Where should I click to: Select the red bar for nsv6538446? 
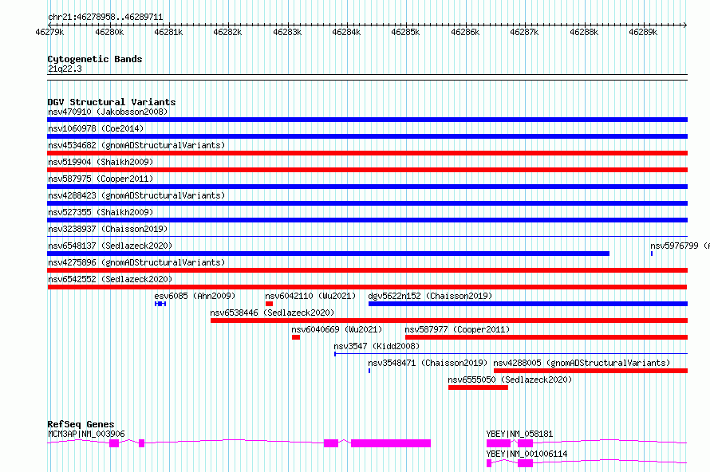pyautogui.click(x=449, y=321)
